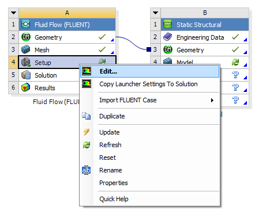Click the green checkmark on Geometry in system A
Viewport: 255px width, 215px height.
point(102,37)
